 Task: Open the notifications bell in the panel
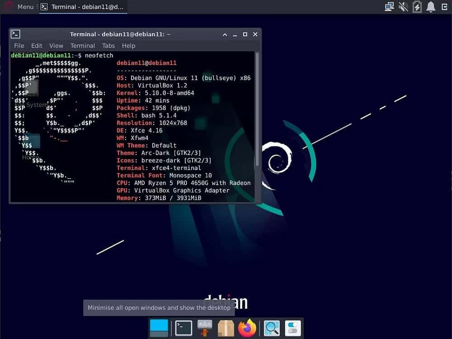pyautogui.click(x=431, y=7)
